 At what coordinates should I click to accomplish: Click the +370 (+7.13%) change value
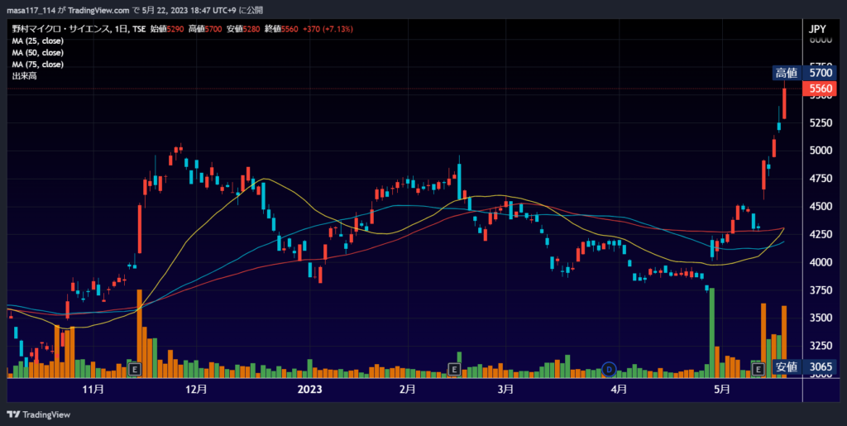click(x=328, y=29)
